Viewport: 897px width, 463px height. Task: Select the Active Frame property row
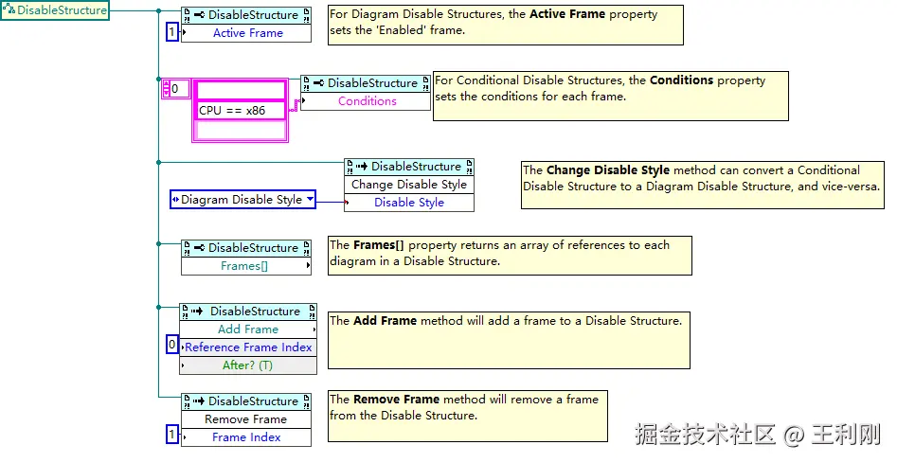pyautogui.click(x=246, y=33)
